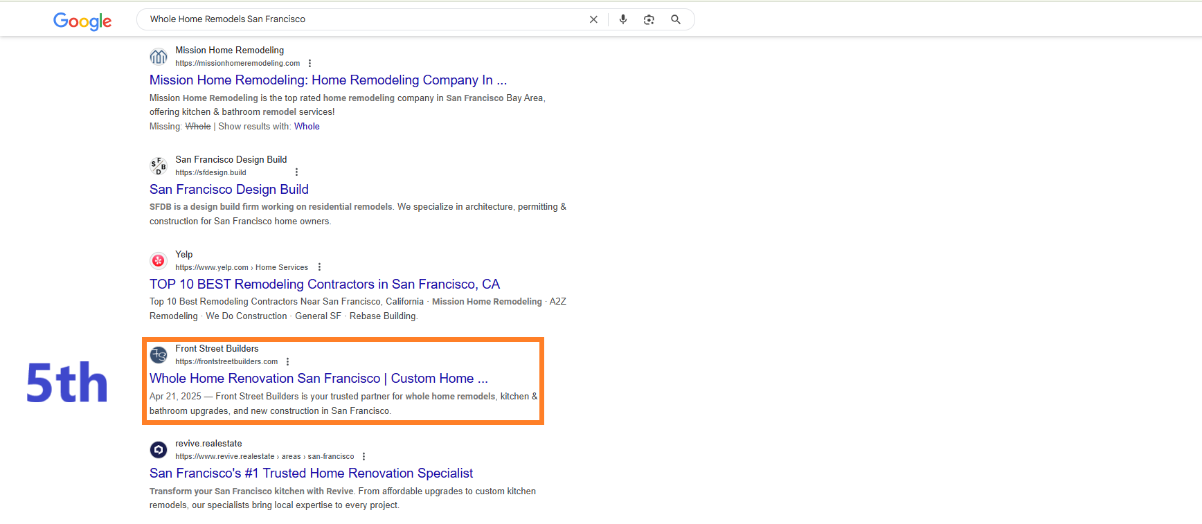Click site name 'San Francisco Design Build' above URL

[231, 159]
